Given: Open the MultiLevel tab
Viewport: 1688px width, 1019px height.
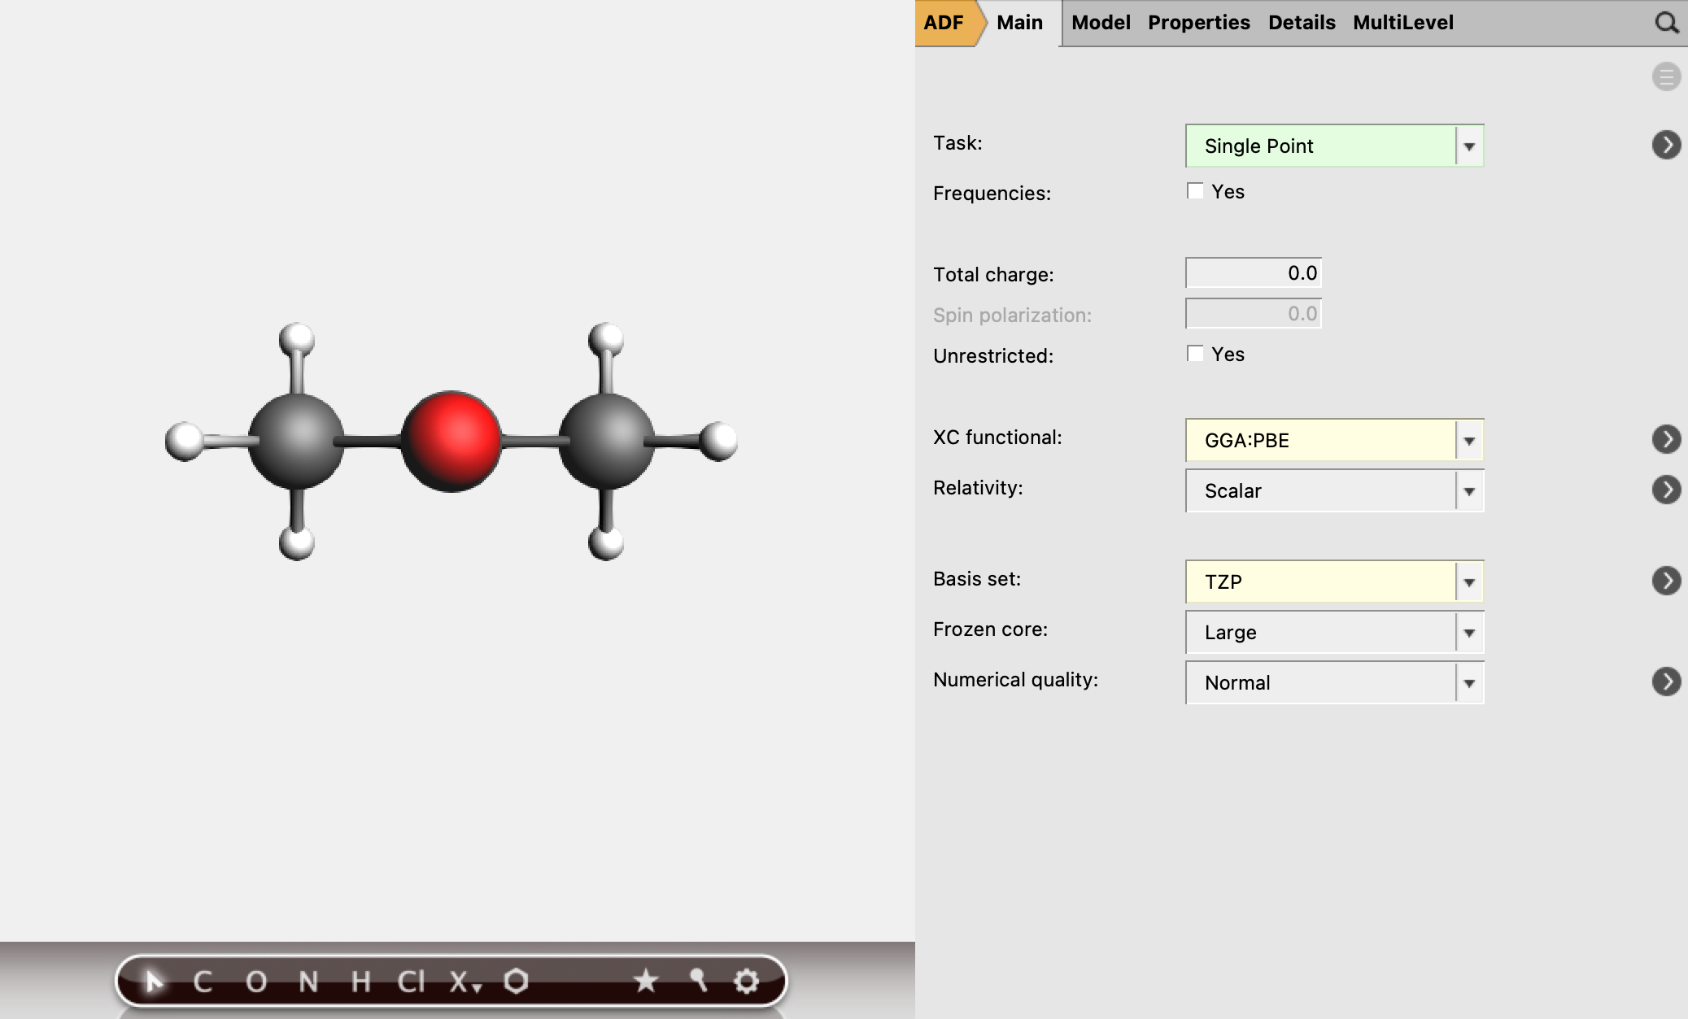Looking at the screenshot, I should point(1402,23).
